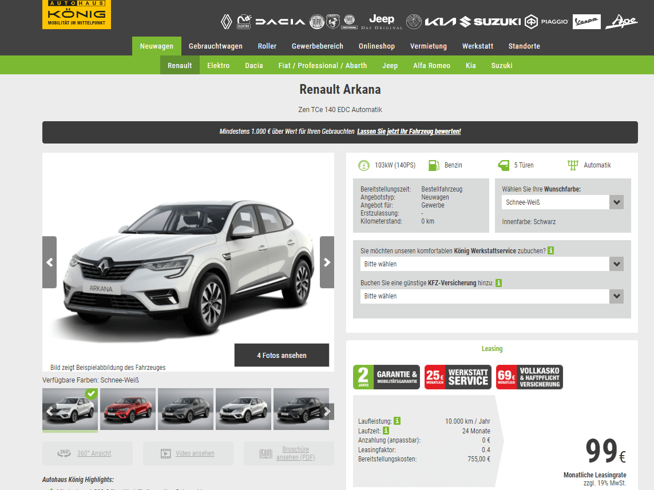Click the 103kW speedometer icon
Viewport: 654px width, 490px height.
pyautogui.click(x=364, y=165)
